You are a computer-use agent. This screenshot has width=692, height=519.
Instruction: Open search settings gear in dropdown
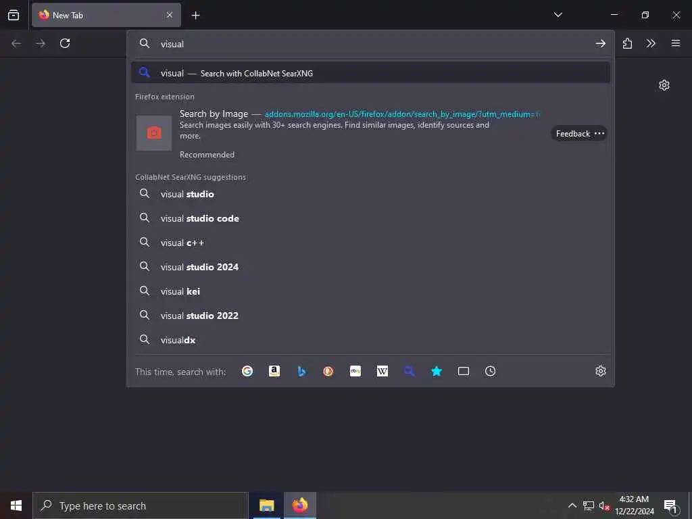[600, 371]
